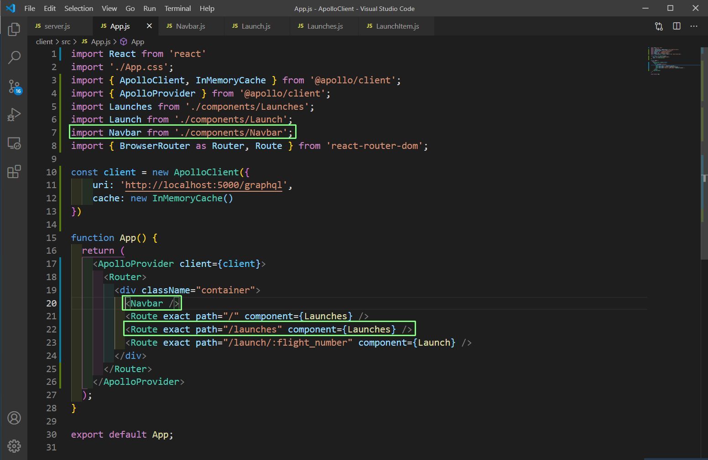This screenshot has height=460, width=708.
Task: Open the Run menu
Action: tap(150, 8)
